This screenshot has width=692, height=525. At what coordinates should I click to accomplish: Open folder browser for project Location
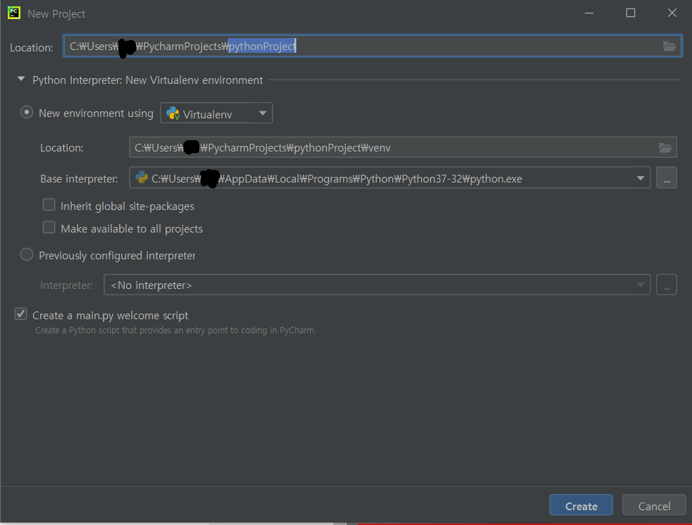click(669, 47)
